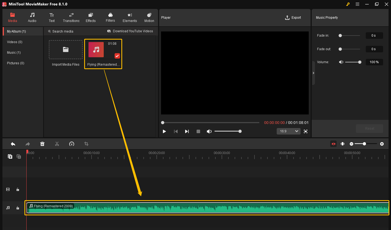Stop playback
Screen dimensions: 391x230
point(198,131)
